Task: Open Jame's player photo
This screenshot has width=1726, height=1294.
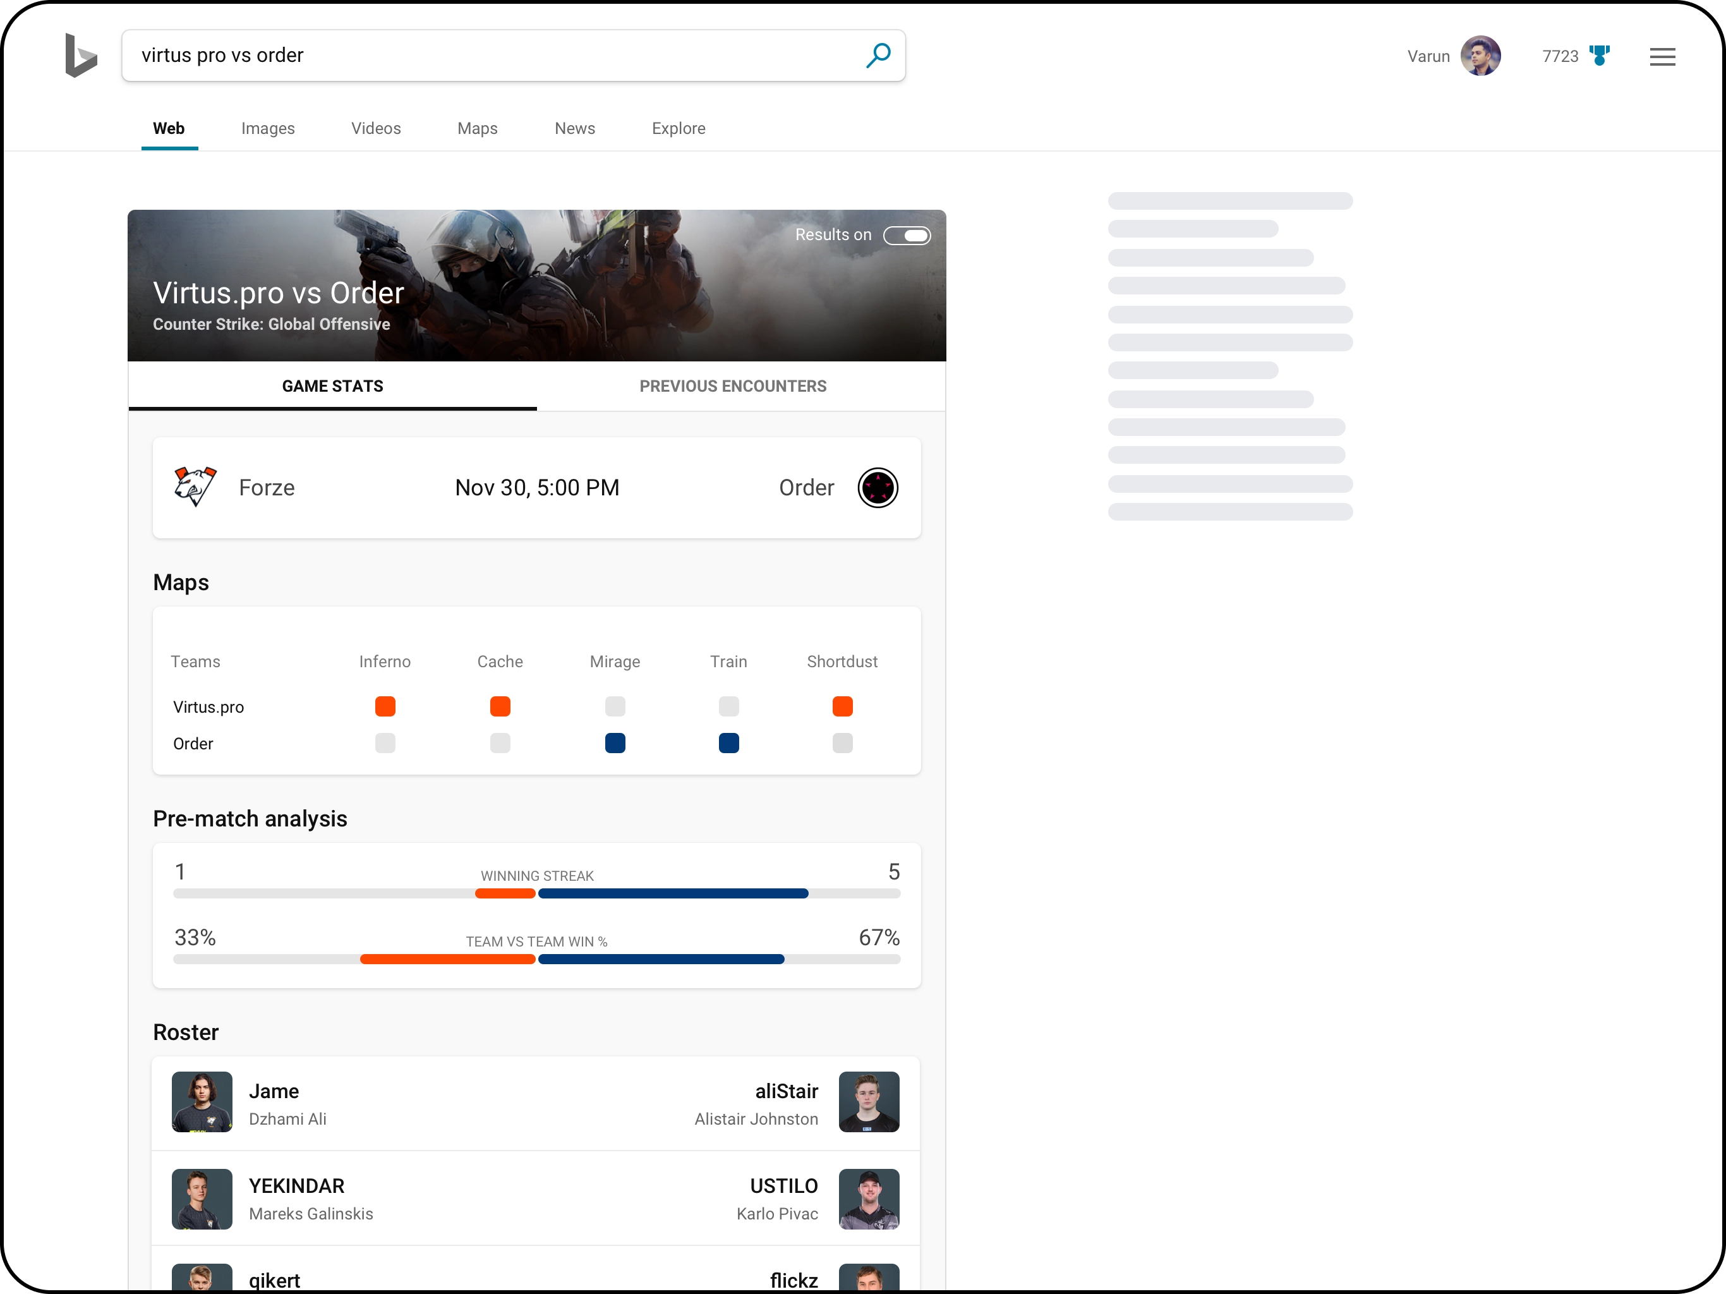Action: [202, 1102]
